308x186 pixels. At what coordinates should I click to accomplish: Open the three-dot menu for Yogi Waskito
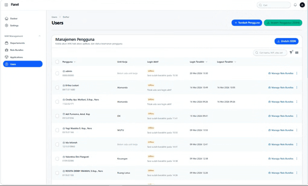(296, 130)
